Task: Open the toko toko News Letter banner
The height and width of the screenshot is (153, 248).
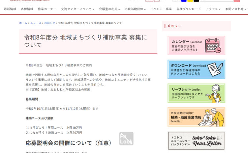Action: 196,141
